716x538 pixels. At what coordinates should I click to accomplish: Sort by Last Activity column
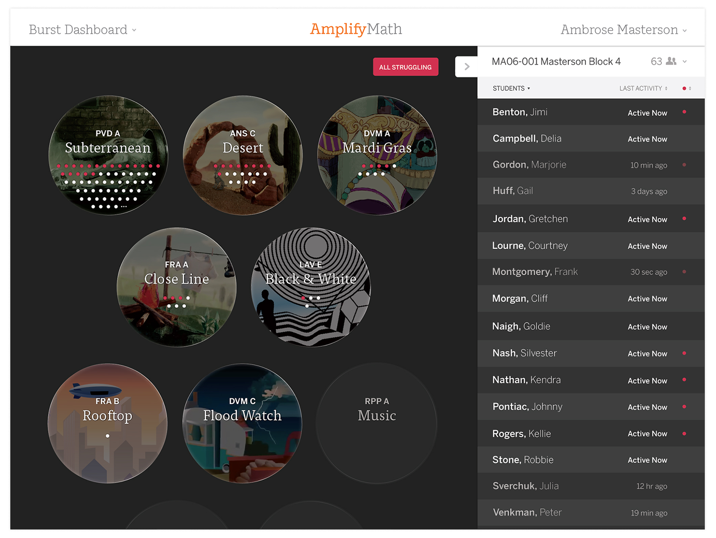click(x=643, y=88)
